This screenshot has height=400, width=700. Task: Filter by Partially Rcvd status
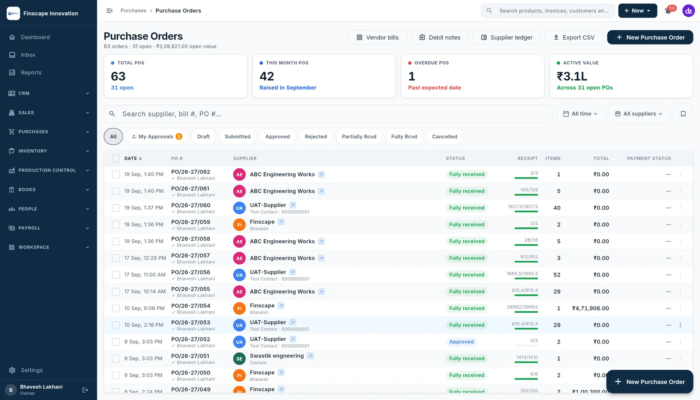pyautogui.click(x=359, y=137)
